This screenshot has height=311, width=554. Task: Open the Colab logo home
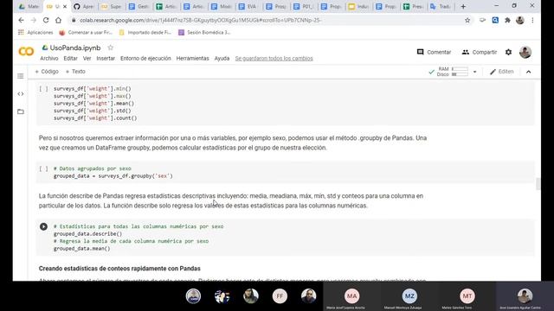[26, 52]
